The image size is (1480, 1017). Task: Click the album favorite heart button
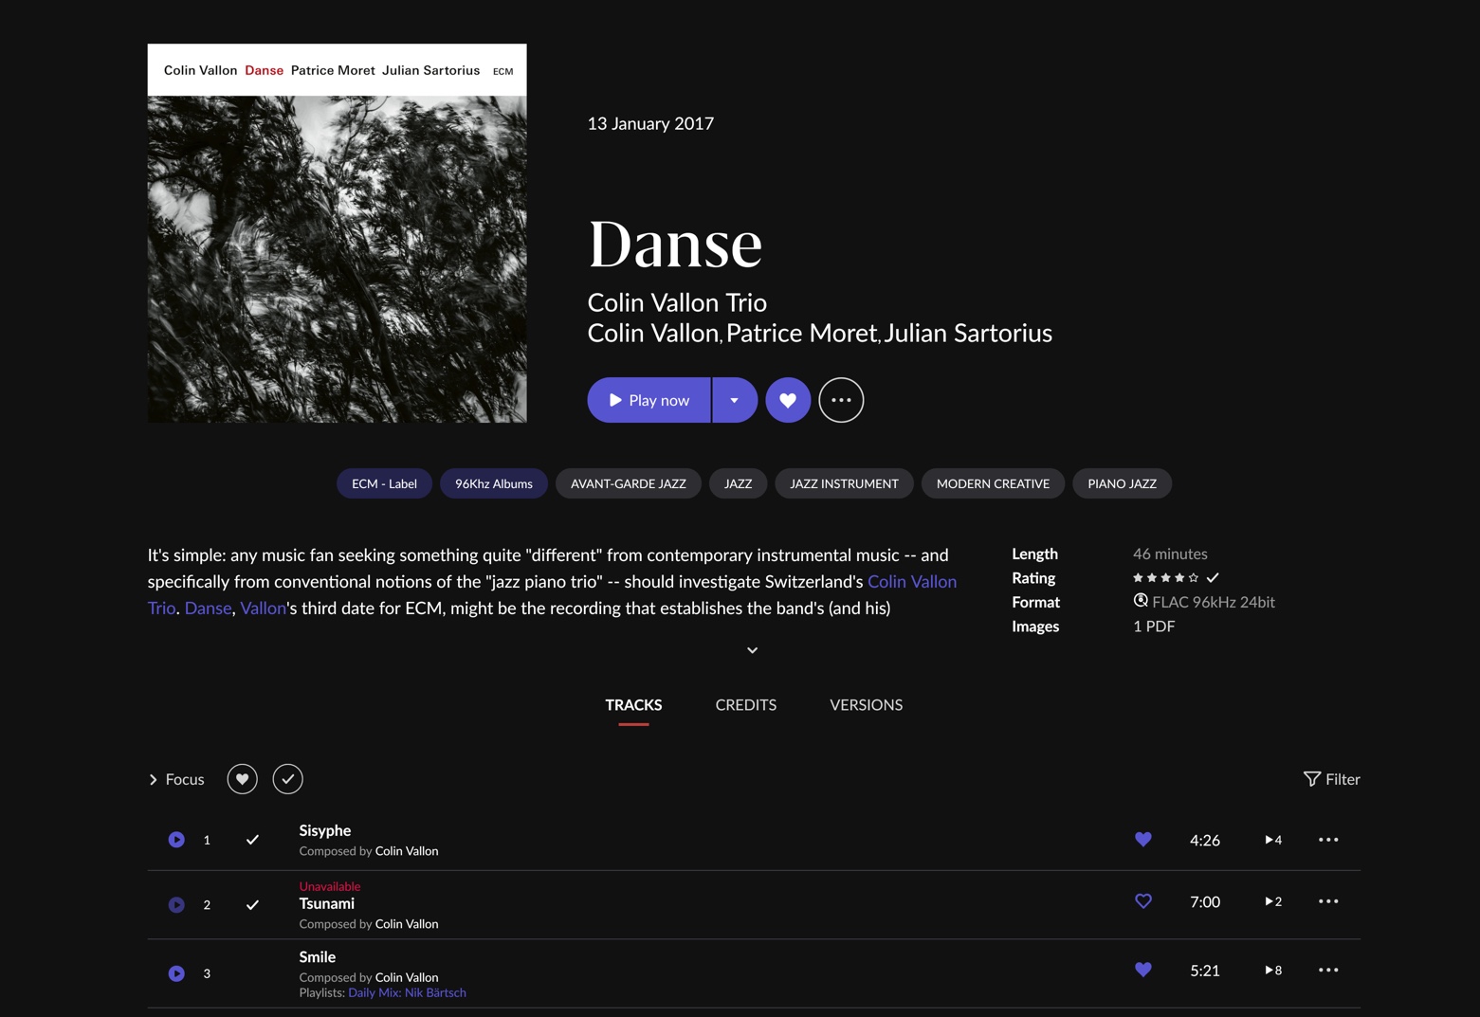(x=788, y=400)
